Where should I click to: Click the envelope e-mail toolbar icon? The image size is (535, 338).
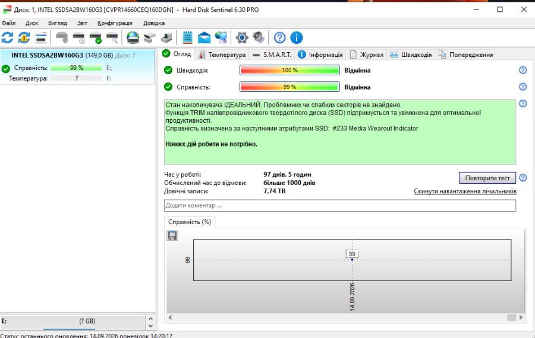(204, 37)
